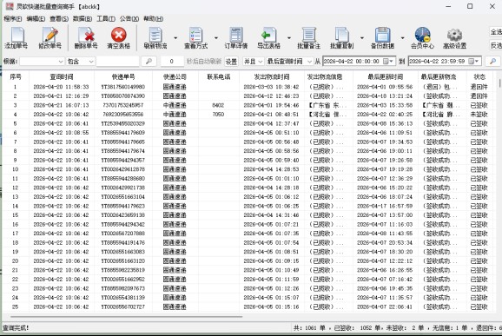Expand the arrow next to 导出表格
502x336 pixels.
pyautogui.click(x=288, y=37)
